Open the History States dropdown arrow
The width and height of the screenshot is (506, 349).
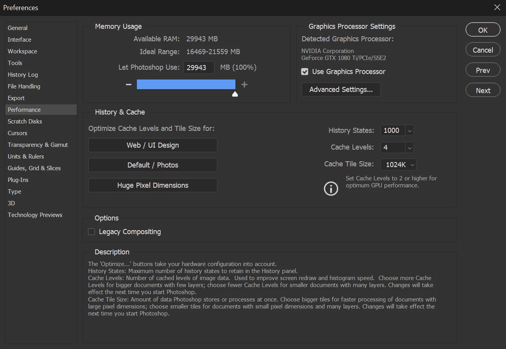pos(409,131)
